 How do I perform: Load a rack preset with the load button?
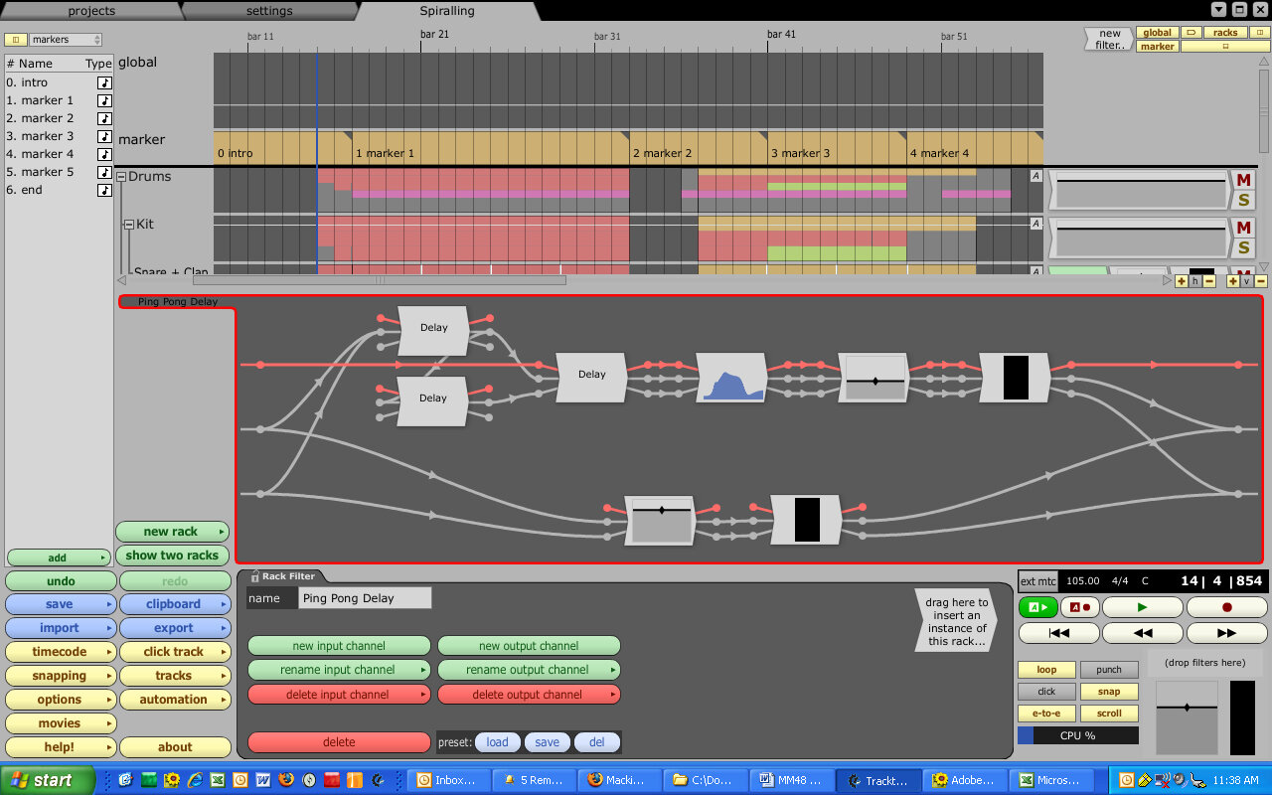498,742
